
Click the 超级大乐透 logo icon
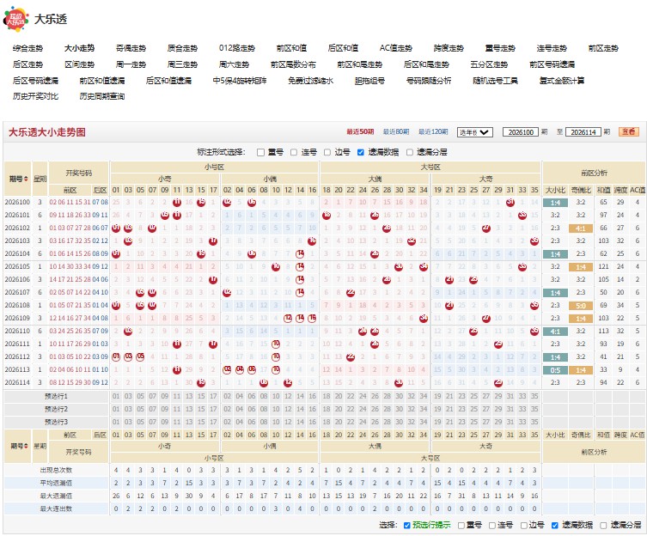click(15, 19)
